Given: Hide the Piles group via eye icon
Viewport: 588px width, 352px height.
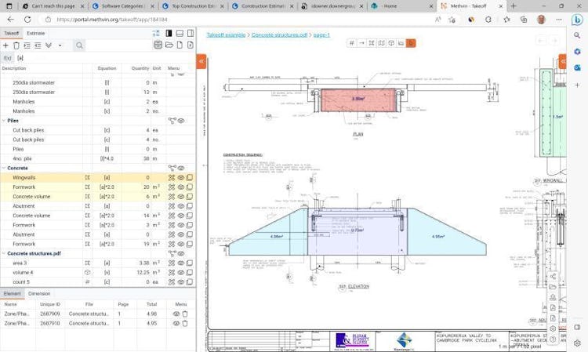Looking at the screenshot, I should [181, 121].
